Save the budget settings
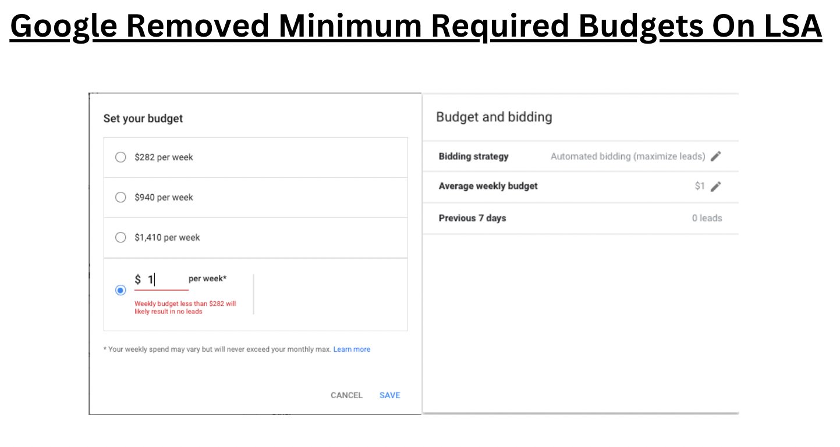The height and width of the screenshot is (447, 840). [x=389, y=395]
